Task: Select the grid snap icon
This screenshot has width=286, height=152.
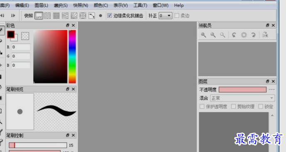Action: coord(56,16)
